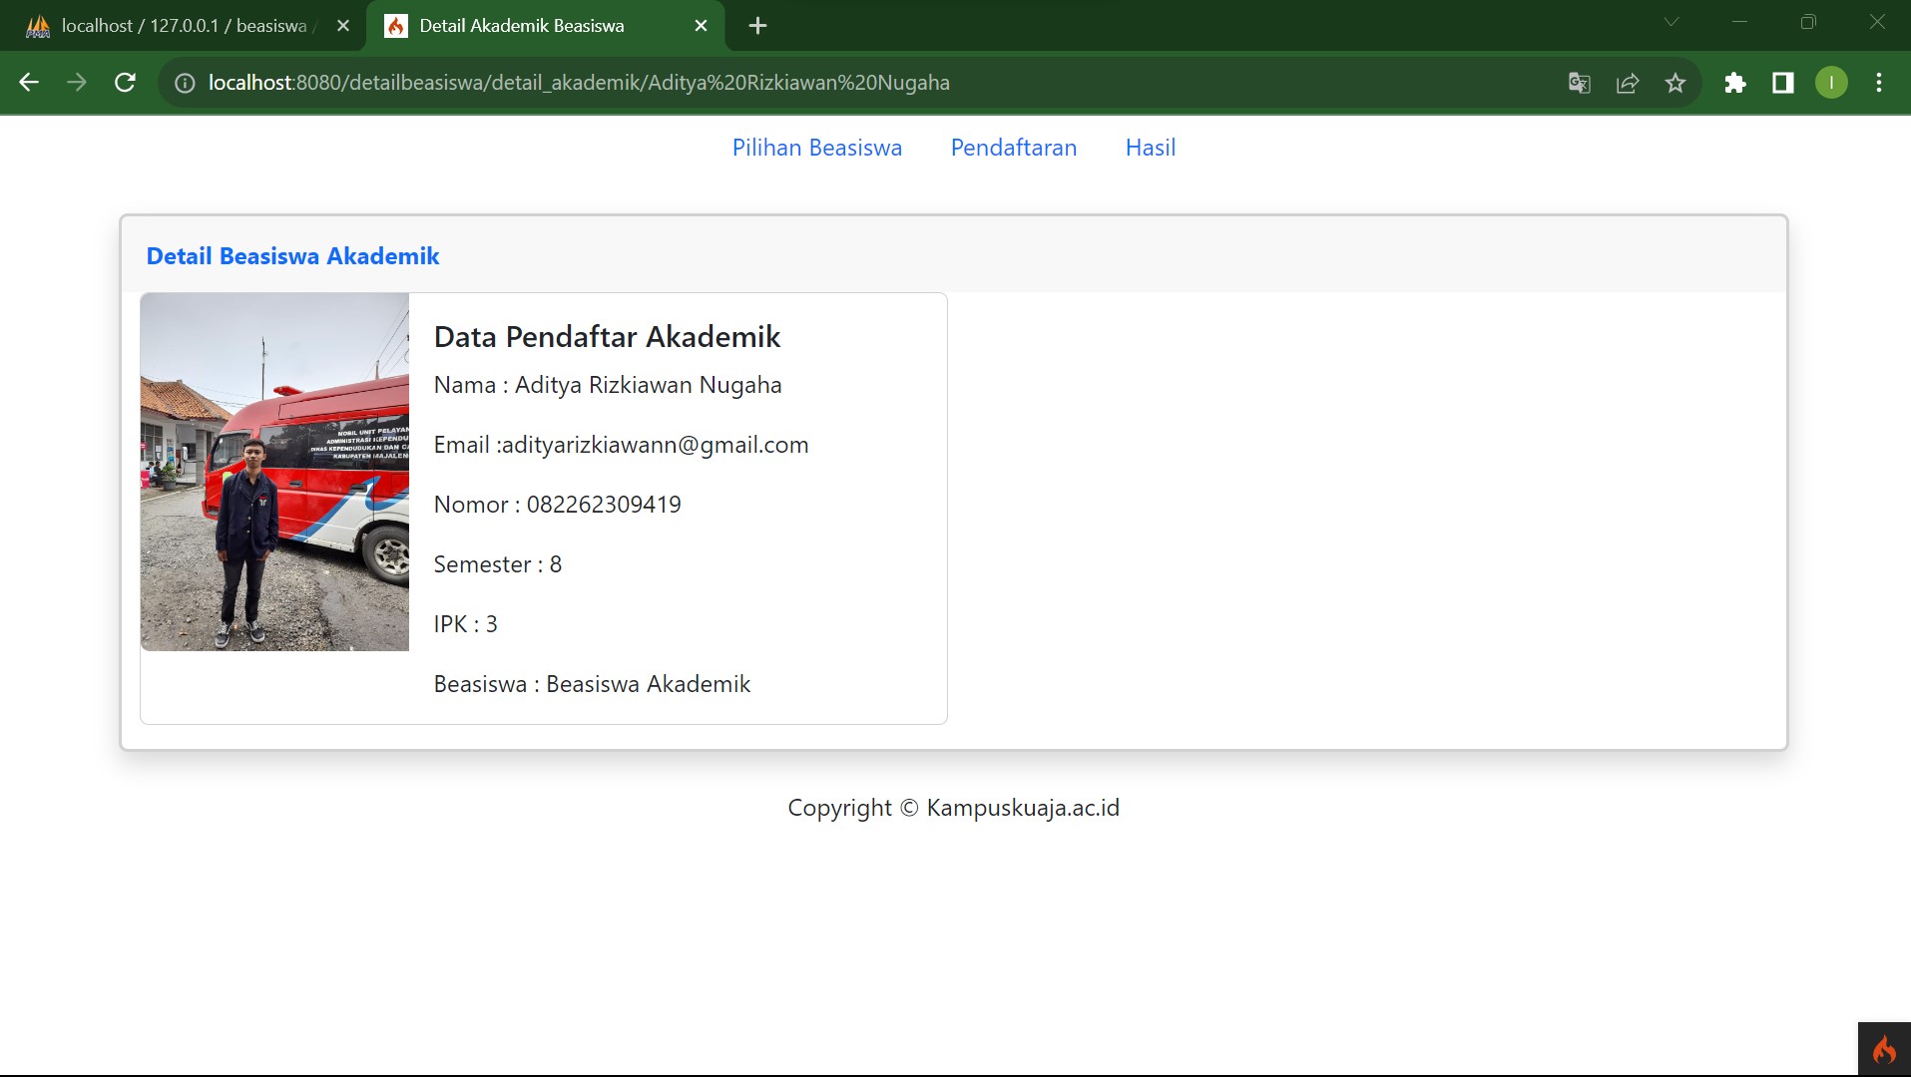Image resolution: width=1911 pixels, height=1077 pixels.
Task: Switch to the phpMyAdmin localhost tab
Action: (185, 26)
